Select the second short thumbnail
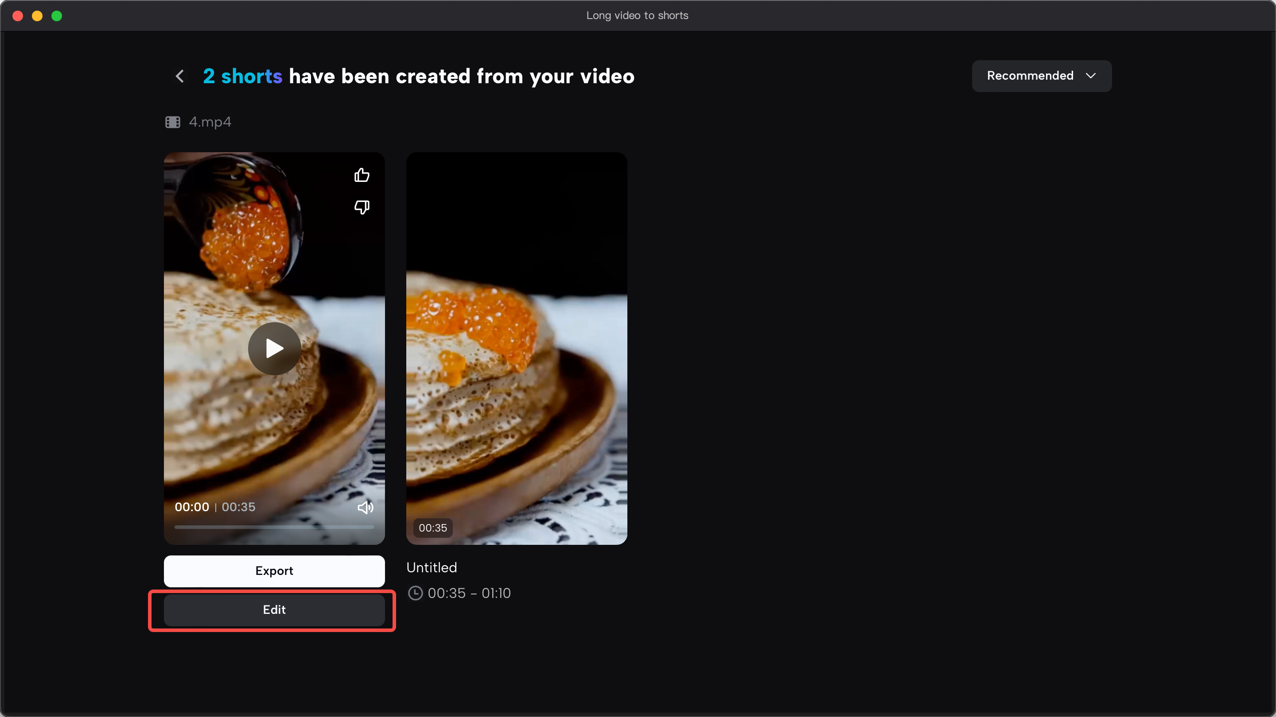The image size is (1276, 717). coord(516,348)
